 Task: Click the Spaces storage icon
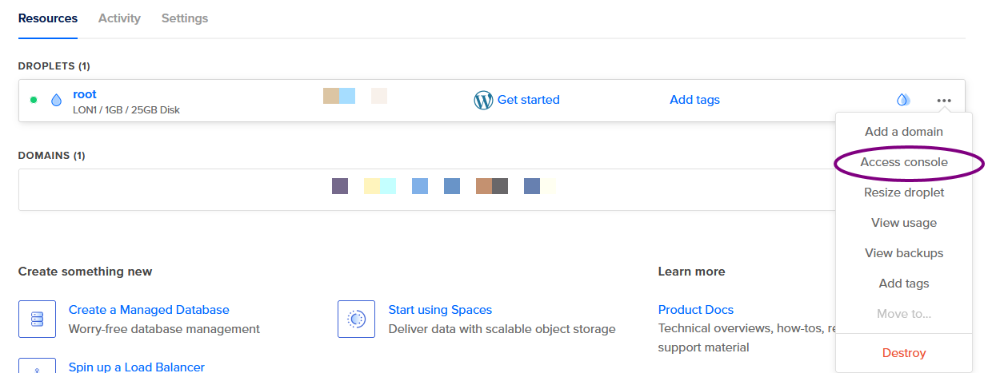[357, 319]
